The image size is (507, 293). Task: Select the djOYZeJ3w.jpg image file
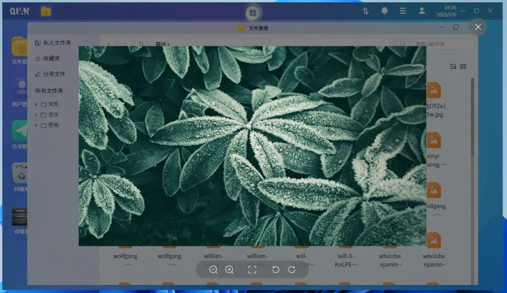pos(435,100)
